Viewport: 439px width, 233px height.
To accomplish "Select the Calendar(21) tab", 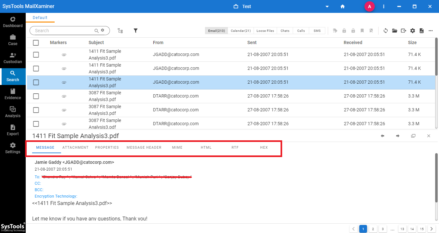I will pyautogui.click(x=241, y=31).
